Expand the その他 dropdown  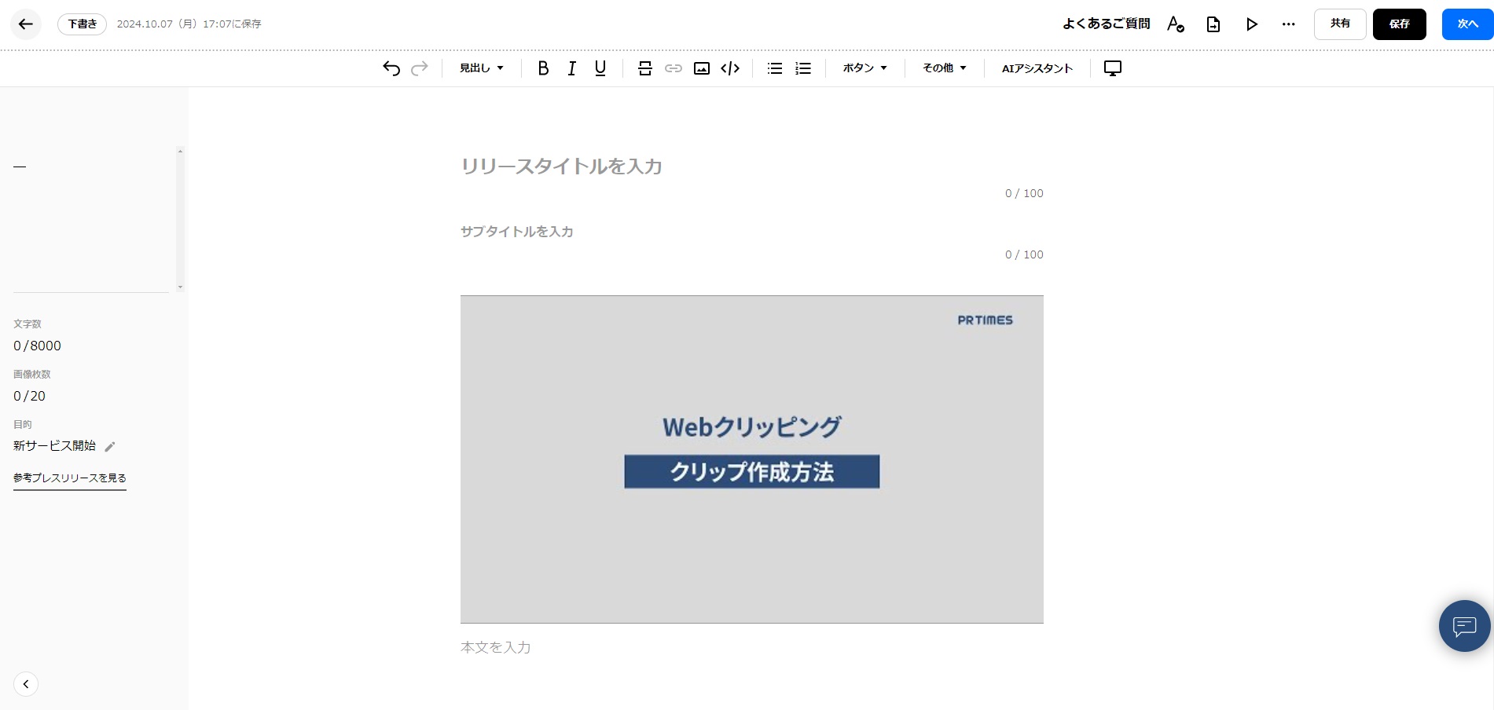point(944,68)
